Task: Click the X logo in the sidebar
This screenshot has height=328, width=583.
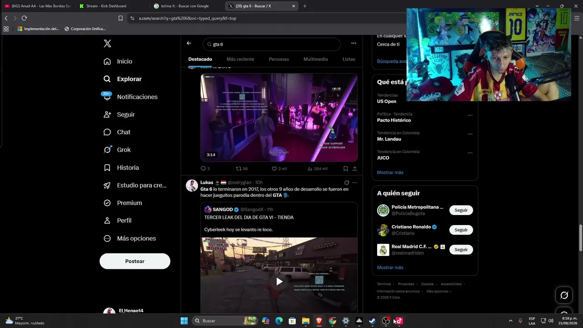Action: (107, 44)
